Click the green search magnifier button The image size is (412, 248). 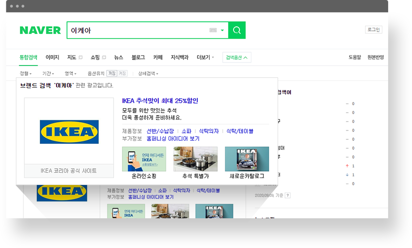[x=237, y=30]
